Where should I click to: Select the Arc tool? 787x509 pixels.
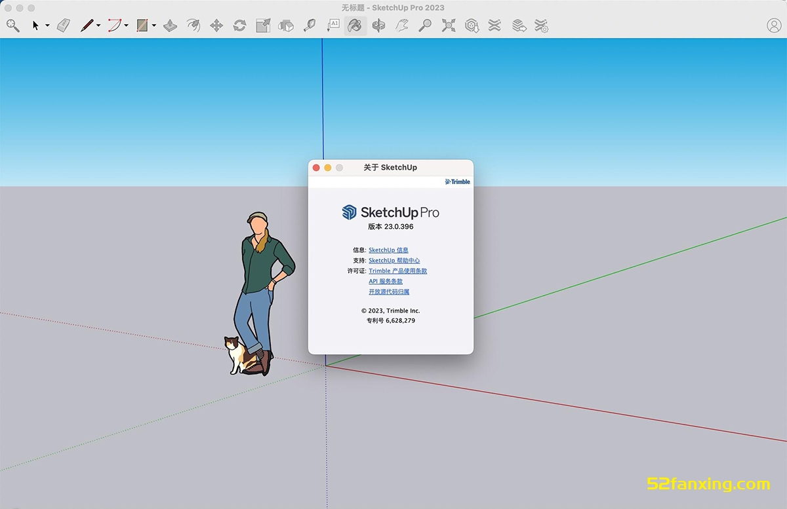click(x=115, y=26)
